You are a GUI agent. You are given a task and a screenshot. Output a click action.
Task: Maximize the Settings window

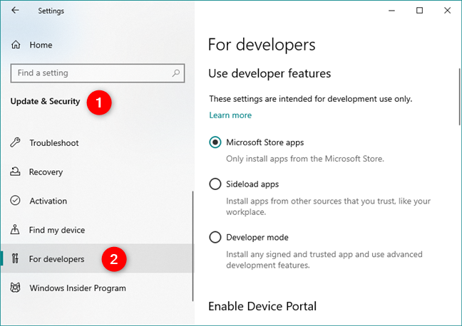pyautogui.click(x=419, y=11)
